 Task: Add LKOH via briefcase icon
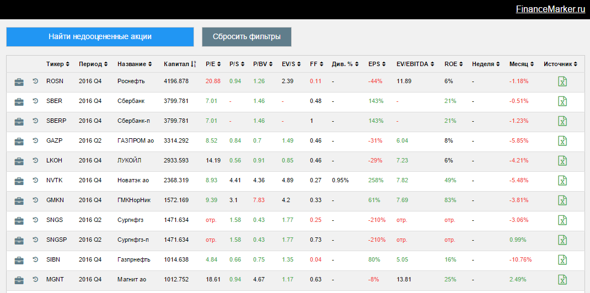[19, 161]
